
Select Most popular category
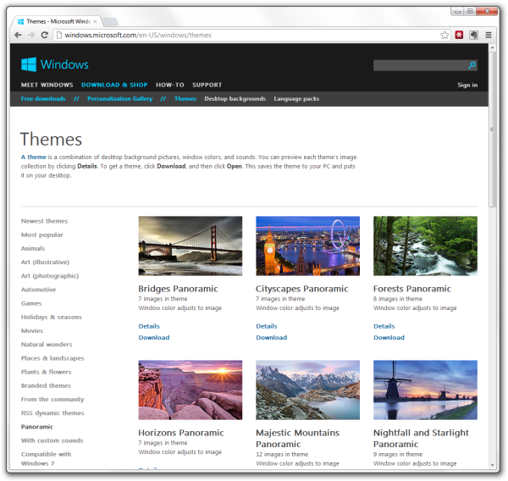coord(42,235)
